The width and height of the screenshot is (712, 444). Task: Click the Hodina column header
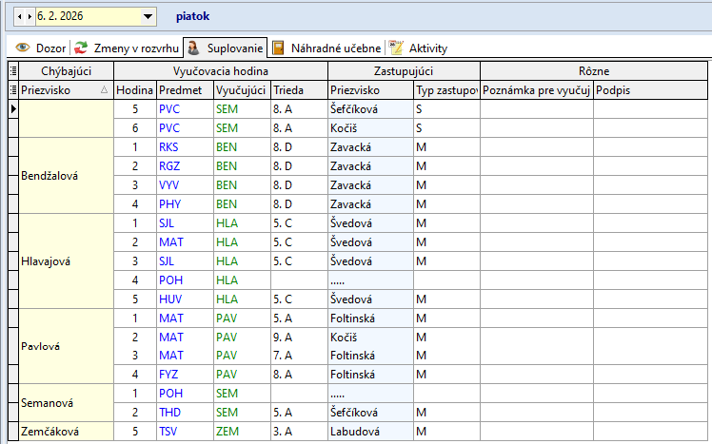[x=134, y=89]
